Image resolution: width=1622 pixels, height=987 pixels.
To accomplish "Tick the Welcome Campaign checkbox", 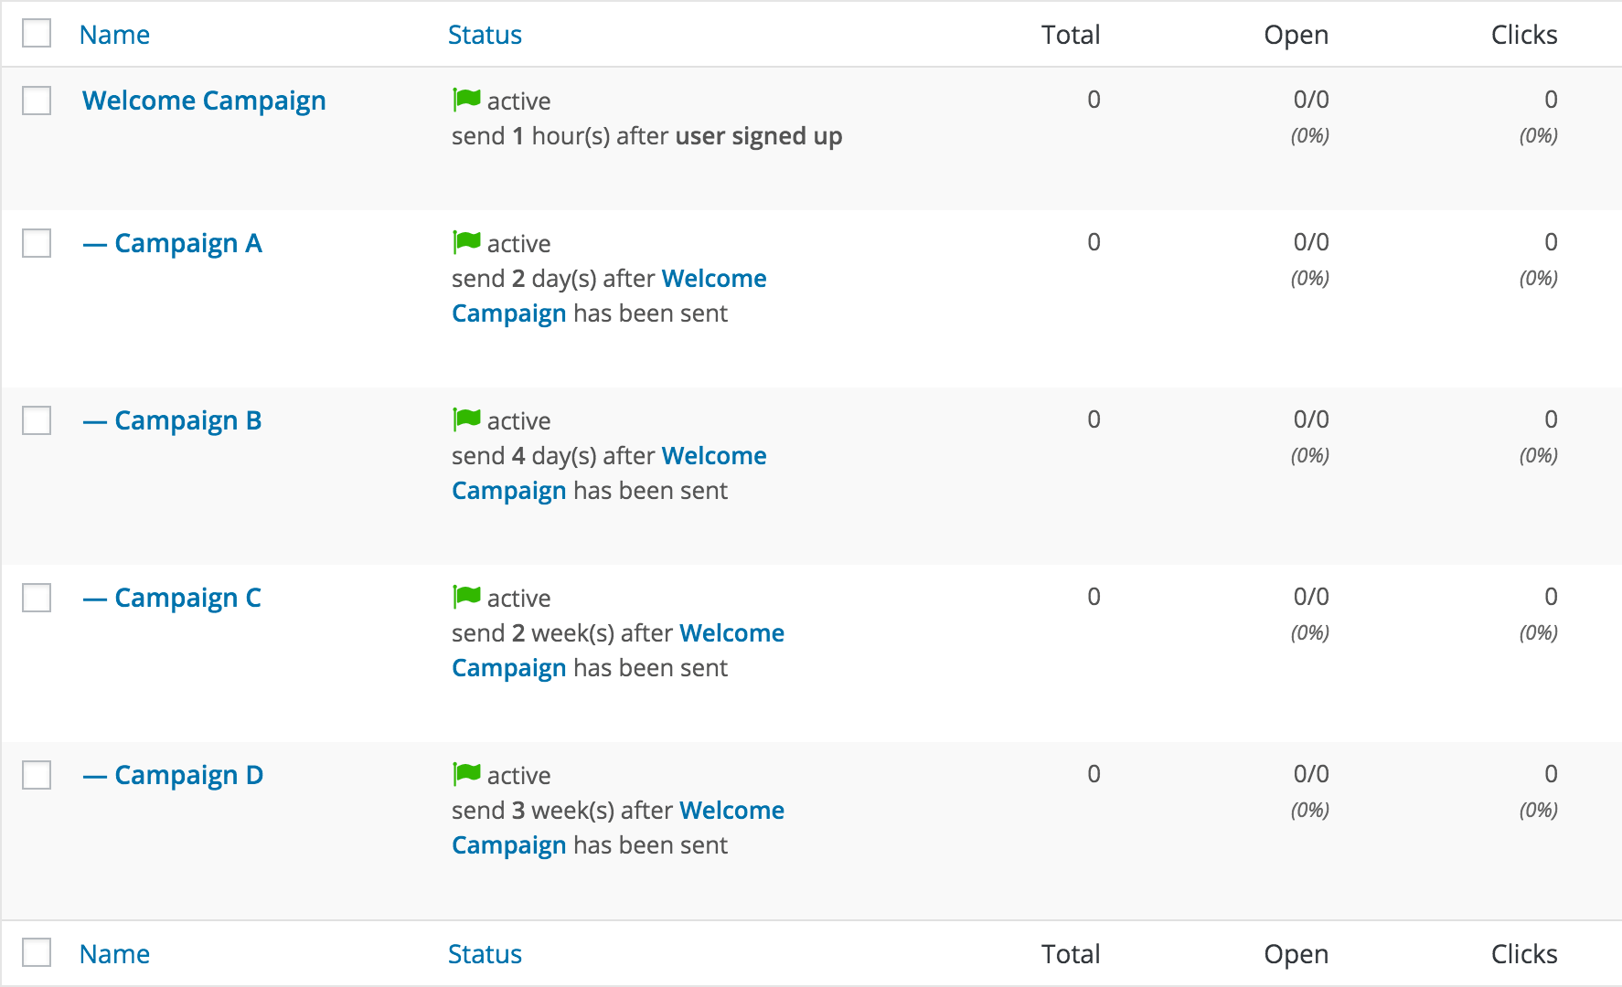I will [37, 101].
